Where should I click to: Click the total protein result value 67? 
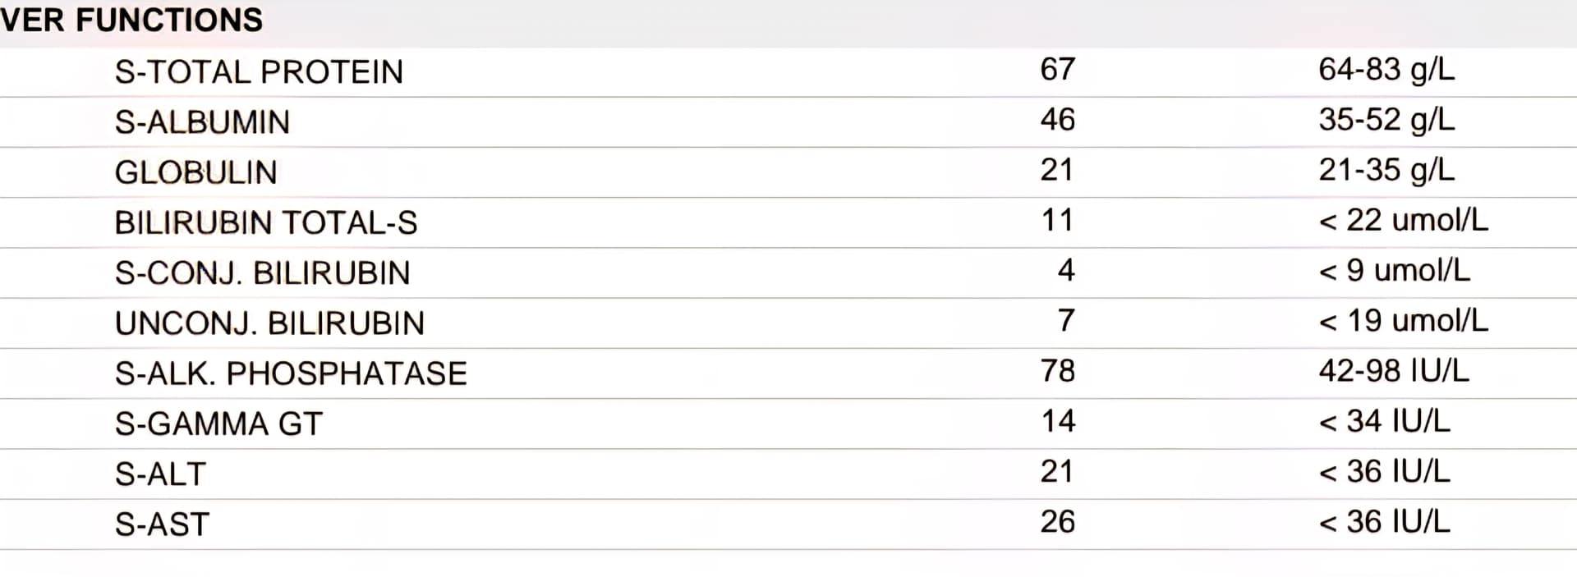click(x=1057, y=70)
